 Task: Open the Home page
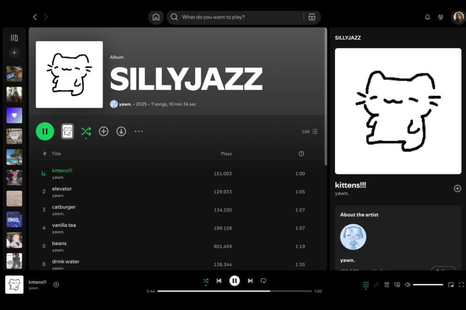pyautogui.click(x=156, y=17)
